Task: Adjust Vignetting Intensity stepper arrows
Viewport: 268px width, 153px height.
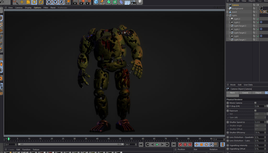Action: [x=265, y=145]
